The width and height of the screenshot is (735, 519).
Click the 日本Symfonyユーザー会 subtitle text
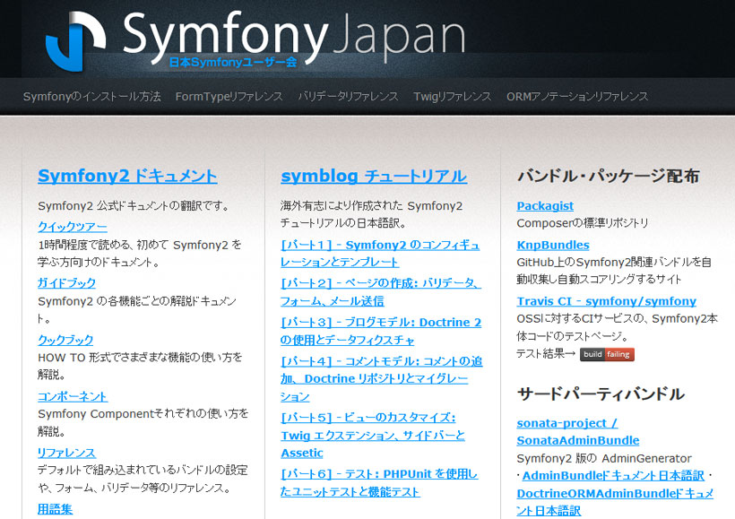233,62
